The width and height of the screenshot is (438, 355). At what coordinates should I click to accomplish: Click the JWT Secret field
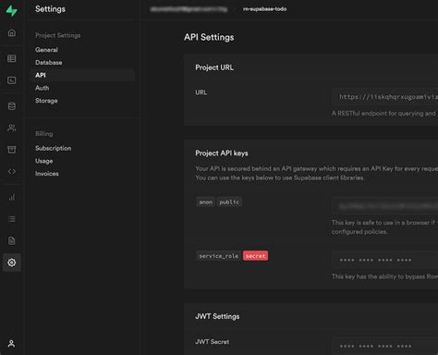[385, 346]
